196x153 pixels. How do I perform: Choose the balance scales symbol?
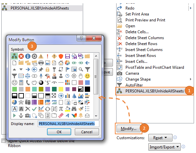(x=28, y=76)
